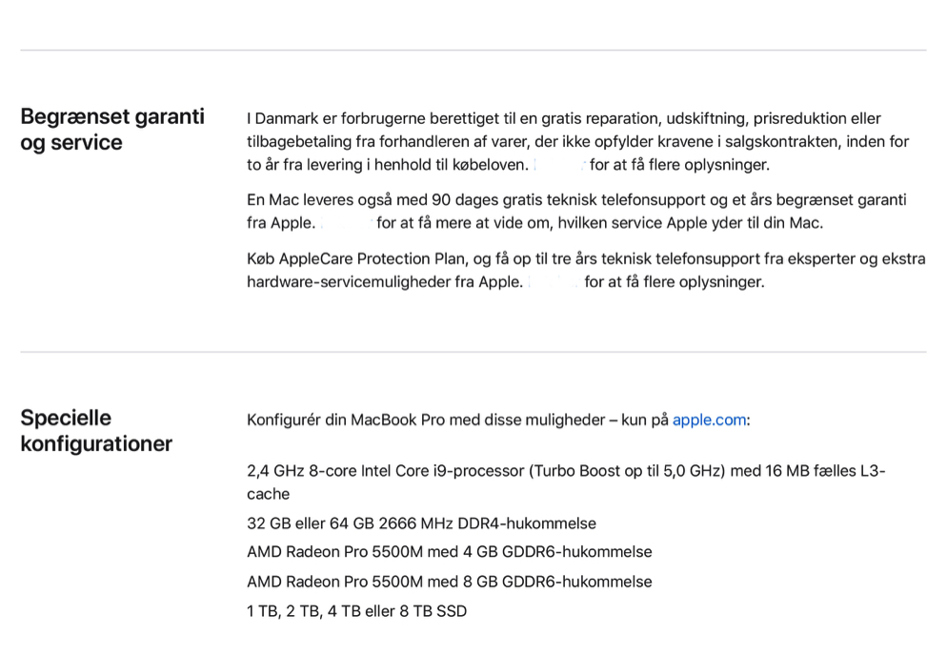Click the 'En Mac leveres også med' line
Screen dimensions: 947x656
(575, 200)
